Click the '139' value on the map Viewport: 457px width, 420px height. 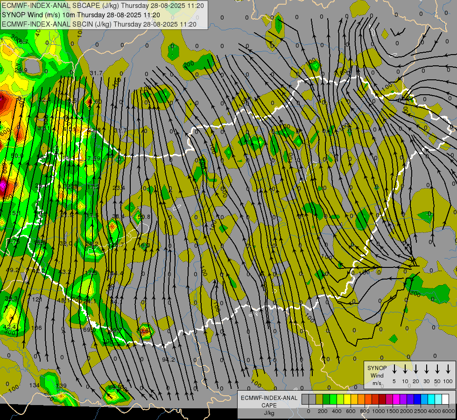(61, 385)
